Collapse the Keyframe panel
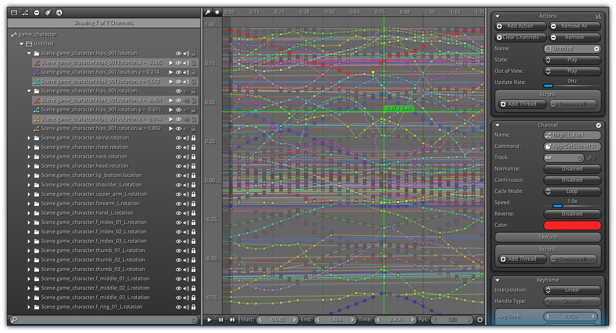Image resolution: width=616 pixels, height=333 pixels. coord(498,280)
